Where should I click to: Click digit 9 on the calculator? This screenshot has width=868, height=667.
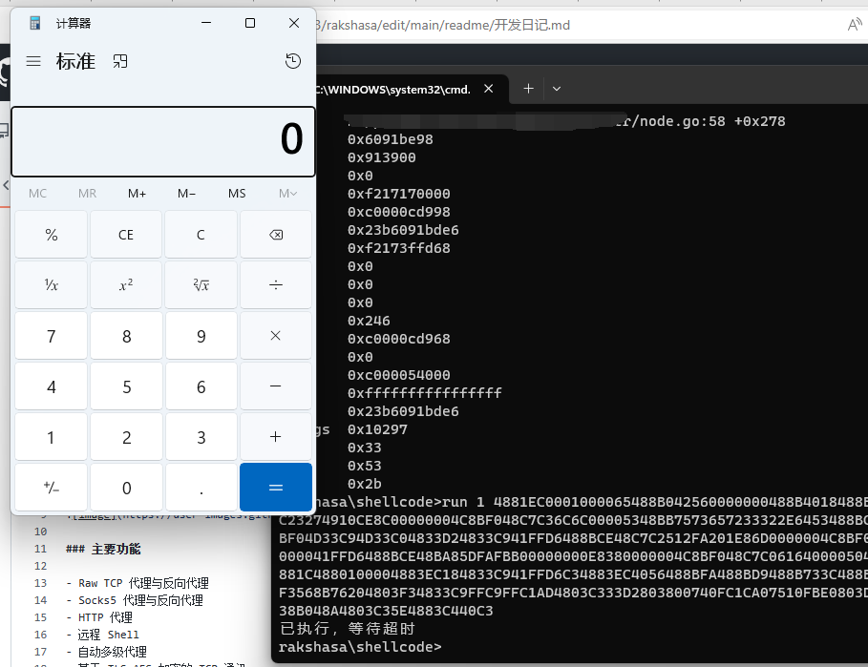[x=201, y=336]
